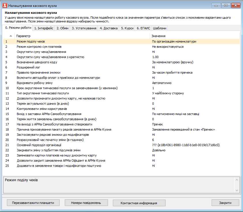Maximize the settings window

tap(226, 5)
